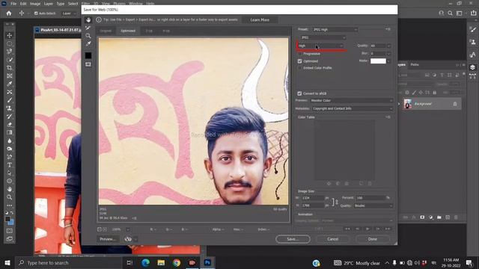Open the Quality value arrow dropdown
The height and width of the screenshot is (269, 479).
[388, 46]
